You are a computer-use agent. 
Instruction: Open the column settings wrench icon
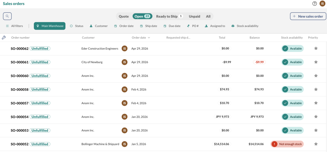pos(4,38)
